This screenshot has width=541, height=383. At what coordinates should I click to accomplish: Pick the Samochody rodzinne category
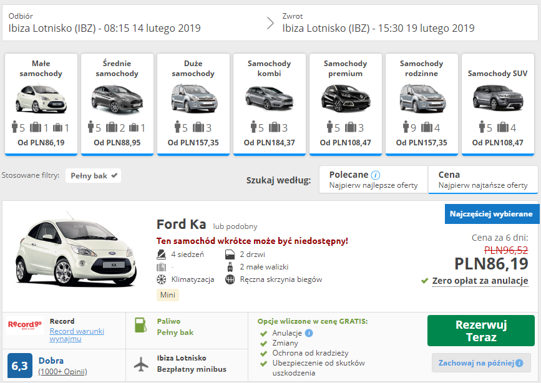[422, 104]
